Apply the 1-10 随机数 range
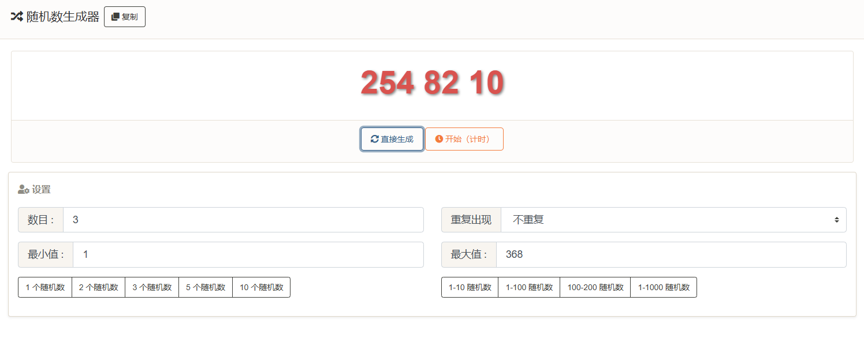This screenshot has height=353, width=864. tap(470, 287)
